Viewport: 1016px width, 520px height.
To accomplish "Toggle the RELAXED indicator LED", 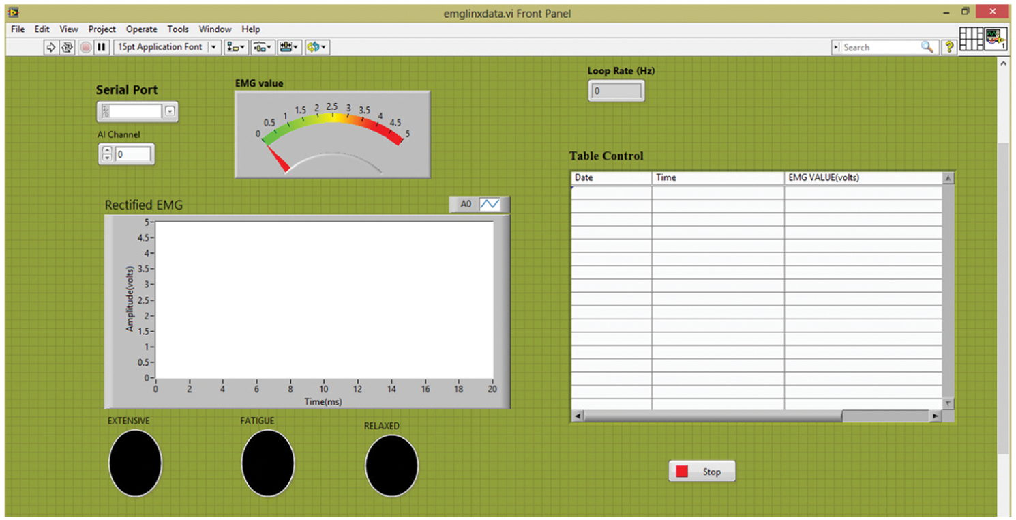I will (391, 466).
